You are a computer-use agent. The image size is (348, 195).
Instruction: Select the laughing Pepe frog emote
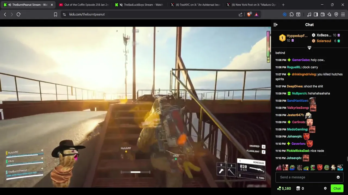tap(293, 168)
